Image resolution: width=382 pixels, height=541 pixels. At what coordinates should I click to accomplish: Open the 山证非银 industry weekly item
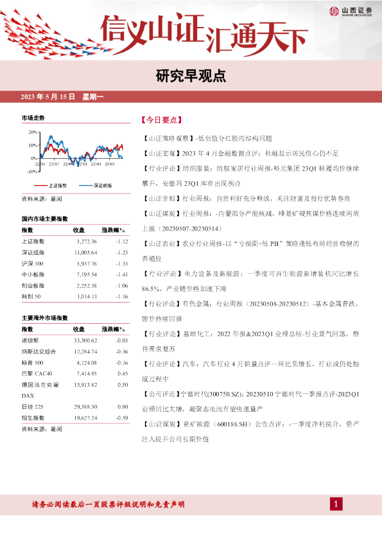coord(246,199)
